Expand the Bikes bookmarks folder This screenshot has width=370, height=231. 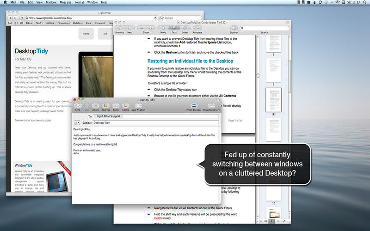[x=30, y=23]
